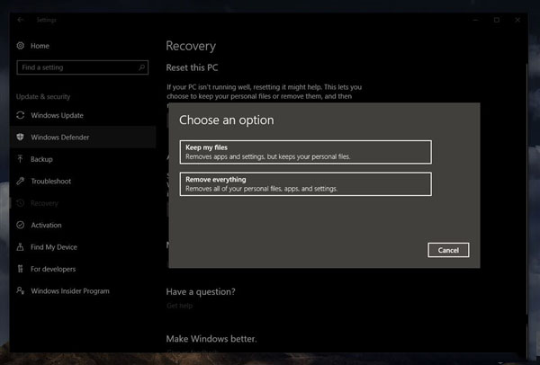The height and width of the screenshot is (365, 540).
Task: Maximize the Settings window
Action: coord(497,20)
